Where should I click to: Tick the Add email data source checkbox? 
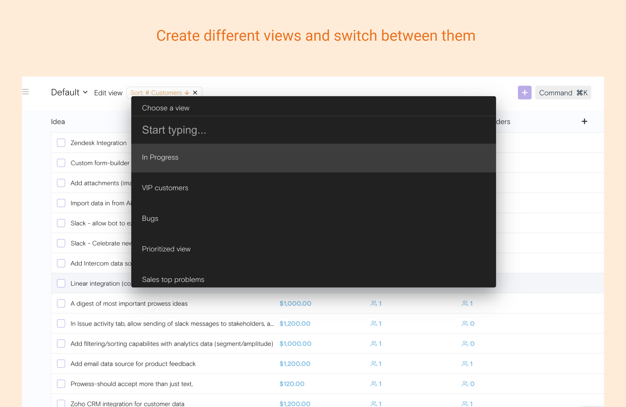[61, 364]
